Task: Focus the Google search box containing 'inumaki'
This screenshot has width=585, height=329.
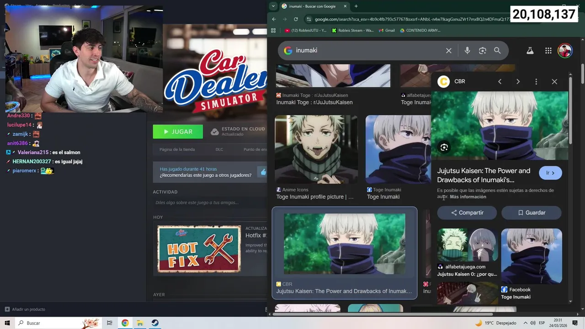Action: pyautogui.click(x=393, y=50)
